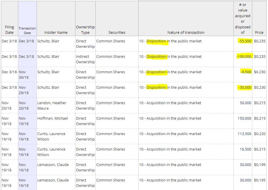The image size is (268, 190).
Task: Click the 113,500 acquired amount
Action: point(245,134)
